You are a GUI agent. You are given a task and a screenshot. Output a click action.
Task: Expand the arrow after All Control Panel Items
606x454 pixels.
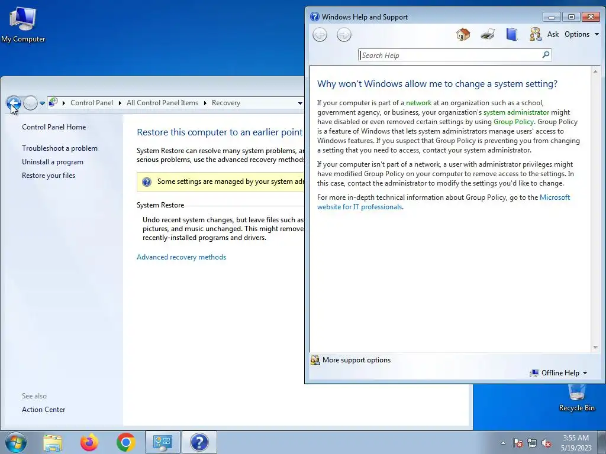coord(205,103)
